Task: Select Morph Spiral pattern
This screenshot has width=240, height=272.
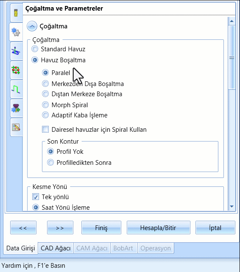Action: tap(65, 105)
